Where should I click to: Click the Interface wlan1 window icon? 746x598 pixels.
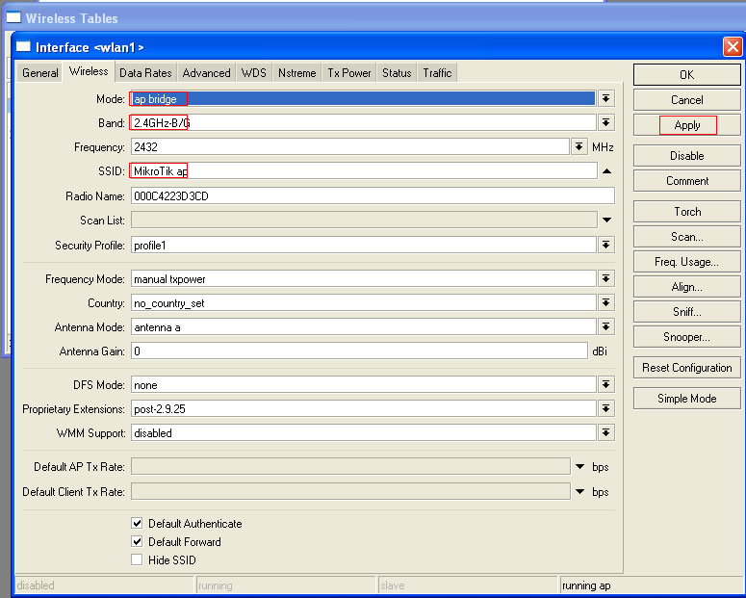tap(23, 46)
